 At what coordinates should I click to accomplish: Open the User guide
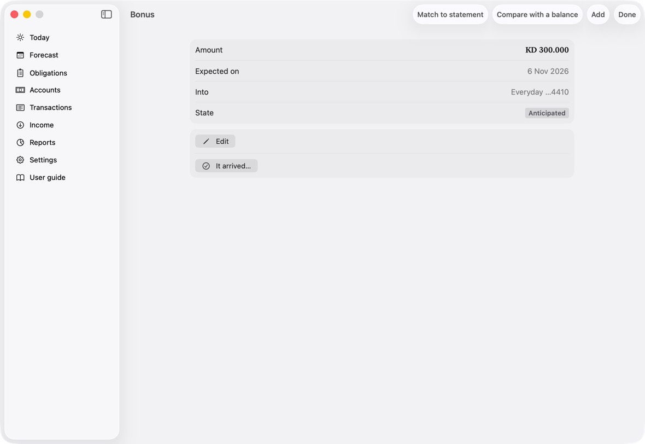(48, 177)
